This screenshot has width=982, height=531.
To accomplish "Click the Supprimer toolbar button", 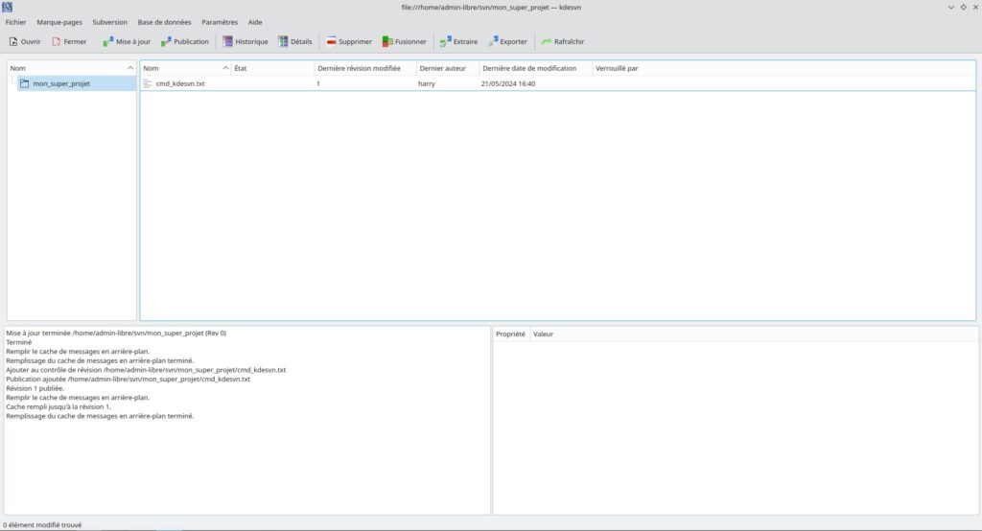I will tap(349, 41).
